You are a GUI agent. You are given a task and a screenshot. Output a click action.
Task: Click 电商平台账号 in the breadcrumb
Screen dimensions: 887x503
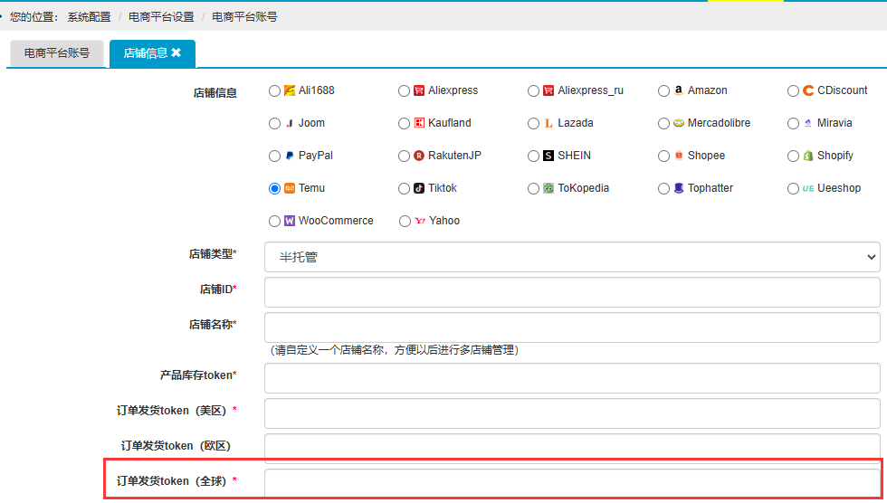pos(244,17)
